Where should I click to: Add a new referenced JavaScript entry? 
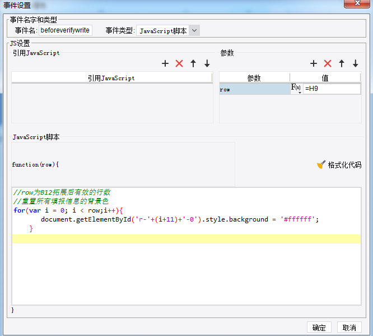click(x=165, y=64)
